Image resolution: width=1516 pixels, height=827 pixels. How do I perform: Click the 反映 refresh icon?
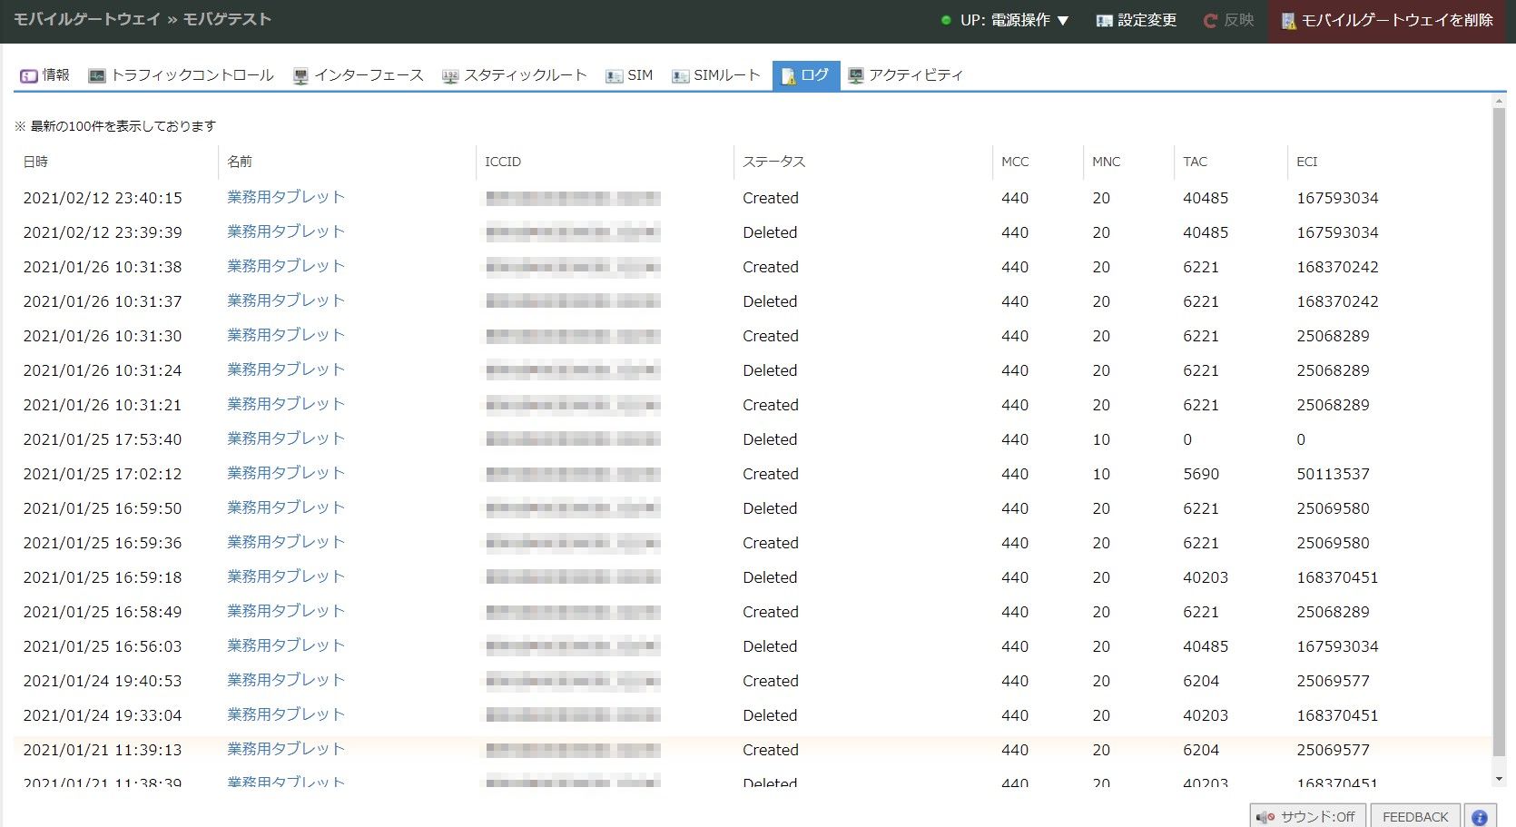coord(1210,20)
